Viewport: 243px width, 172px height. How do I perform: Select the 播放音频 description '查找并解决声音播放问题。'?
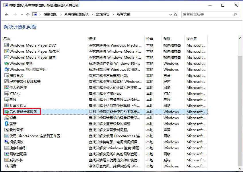109,76
